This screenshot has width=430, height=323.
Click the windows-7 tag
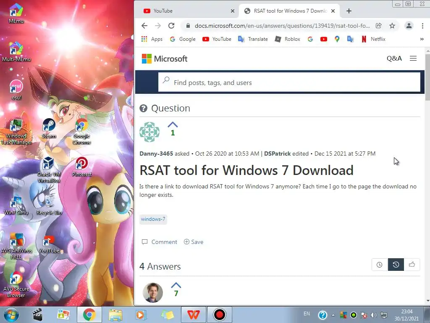153,219
